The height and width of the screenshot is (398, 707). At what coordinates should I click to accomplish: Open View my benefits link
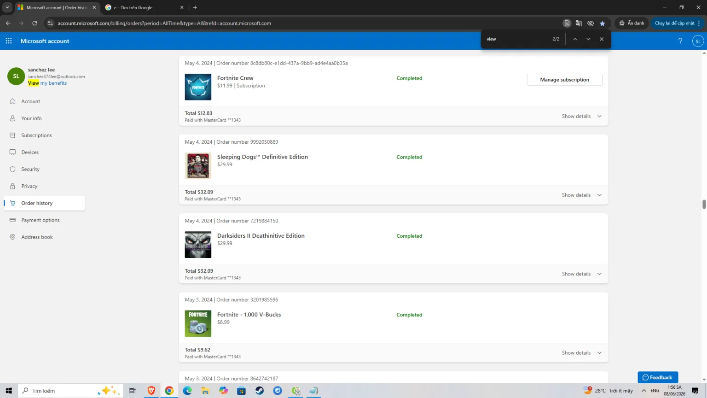click(47, 83)
